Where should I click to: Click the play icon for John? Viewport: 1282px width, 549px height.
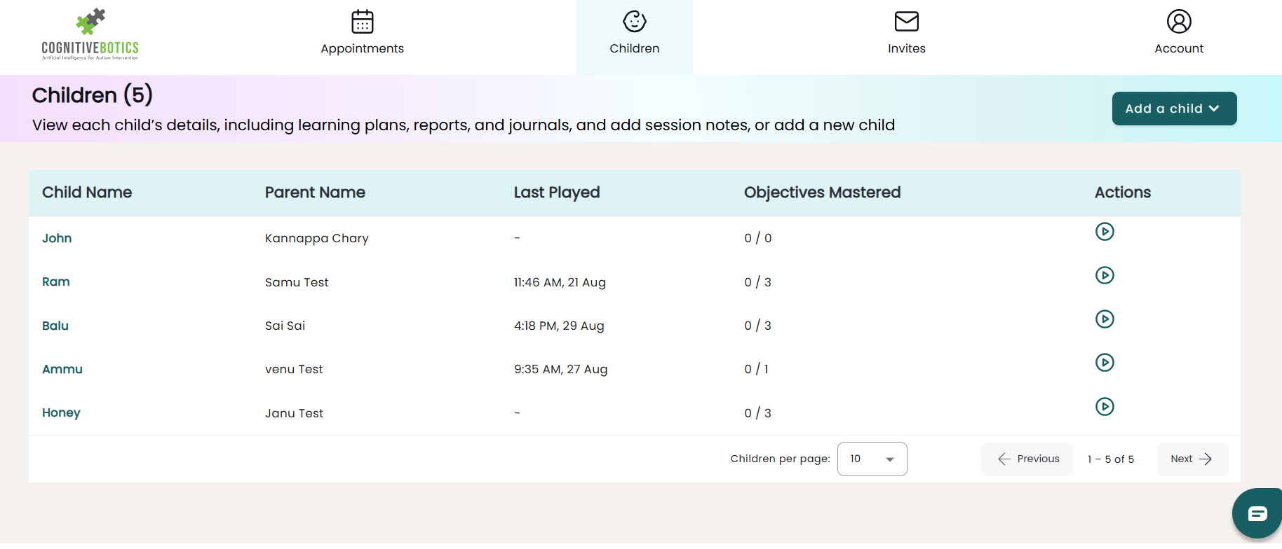point(1105,232)
